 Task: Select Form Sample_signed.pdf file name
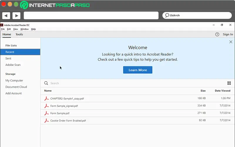[x=64, y=106]
